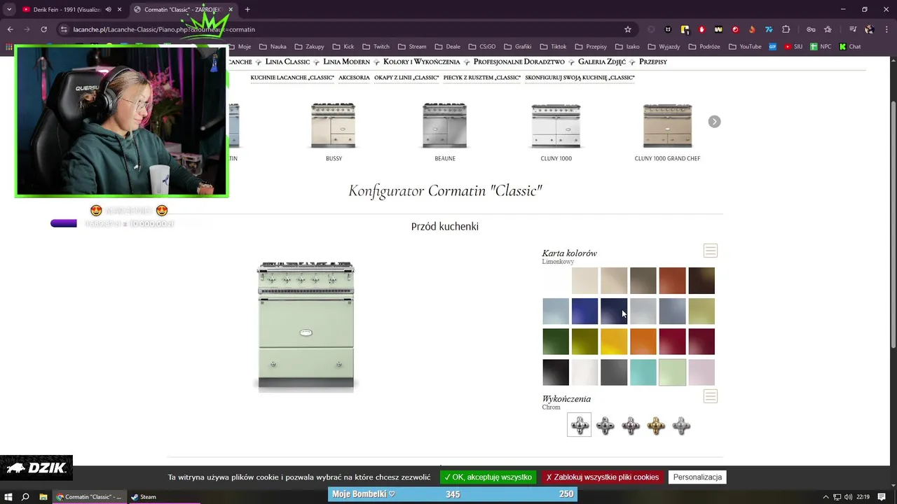Screen dimensions: 897x504
Task: Pick the dark forest green swatch
Action: [x=556, y=342]
